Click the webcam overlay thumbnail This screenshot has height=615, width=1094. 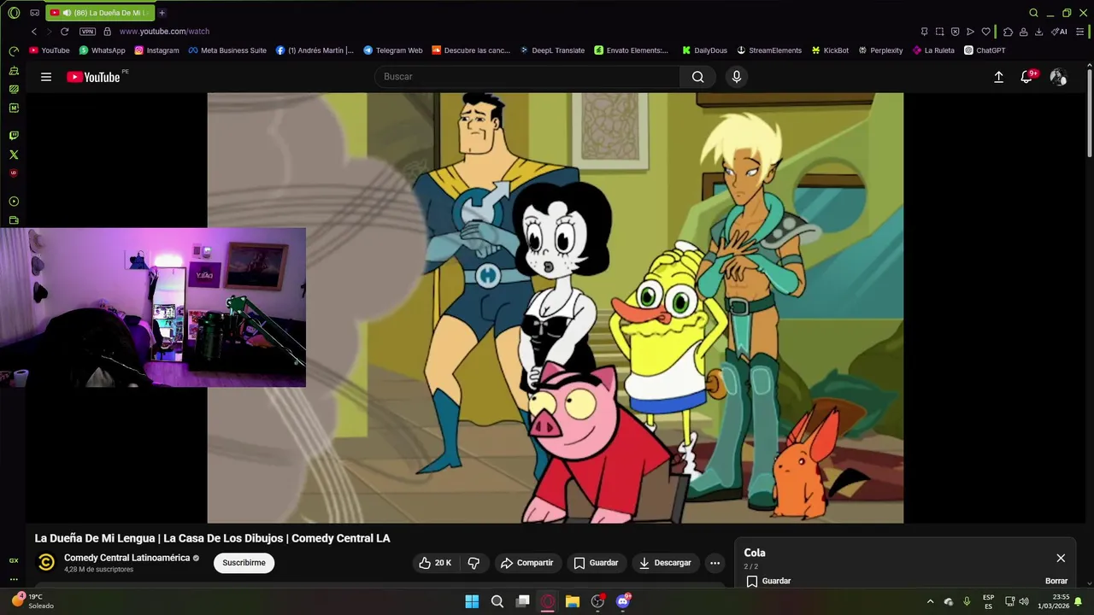pos(153,307)
